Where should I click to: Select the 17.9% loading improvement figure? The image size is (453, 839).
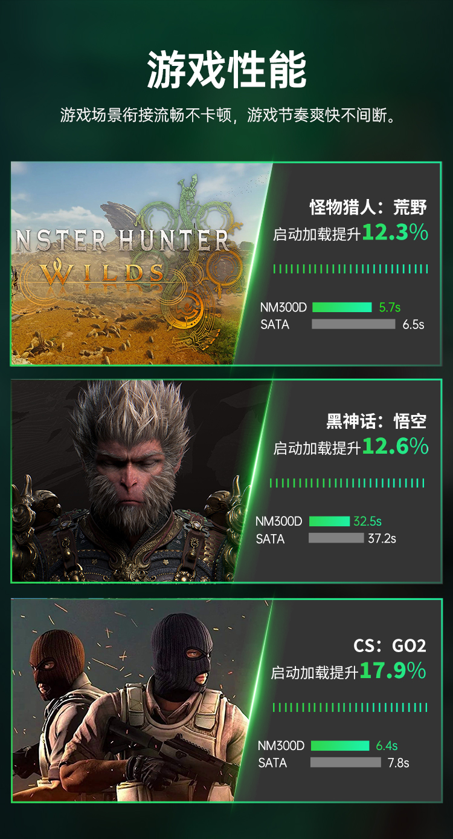[x=393, y=671]
